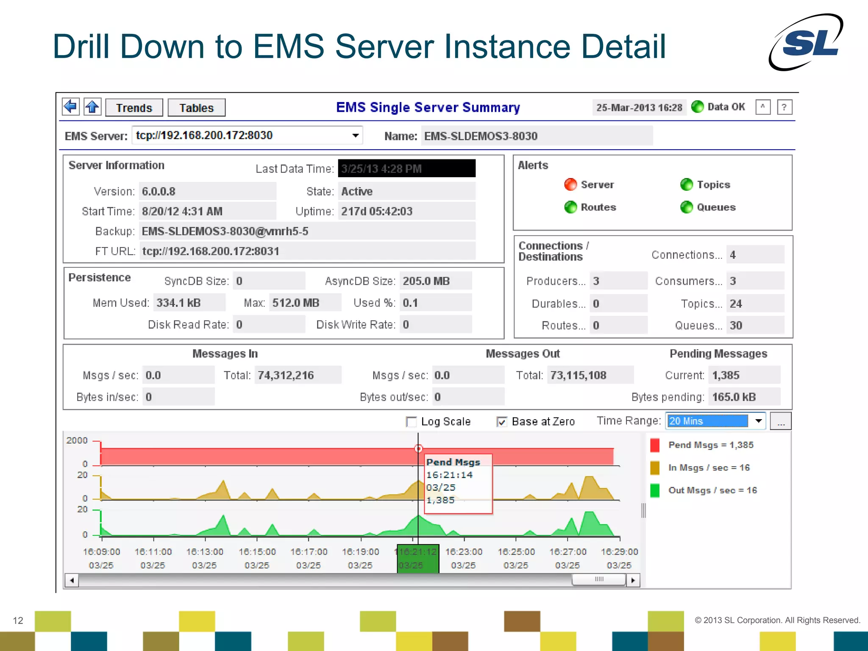Click the highlighted 16:21:12 time marker
The width and height of the screenshot is (868, 651).
coord(418,559)
